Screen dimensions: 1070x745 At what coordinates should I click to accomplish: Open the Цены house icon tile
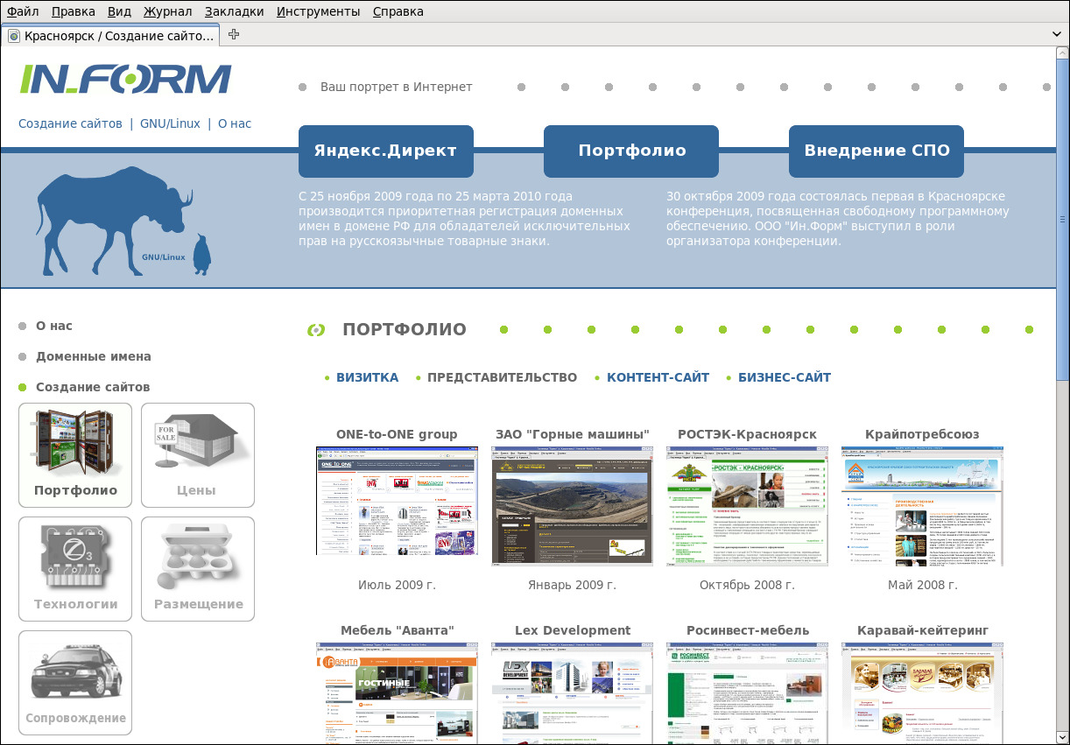pyautogui.click(x=198, y=454)
